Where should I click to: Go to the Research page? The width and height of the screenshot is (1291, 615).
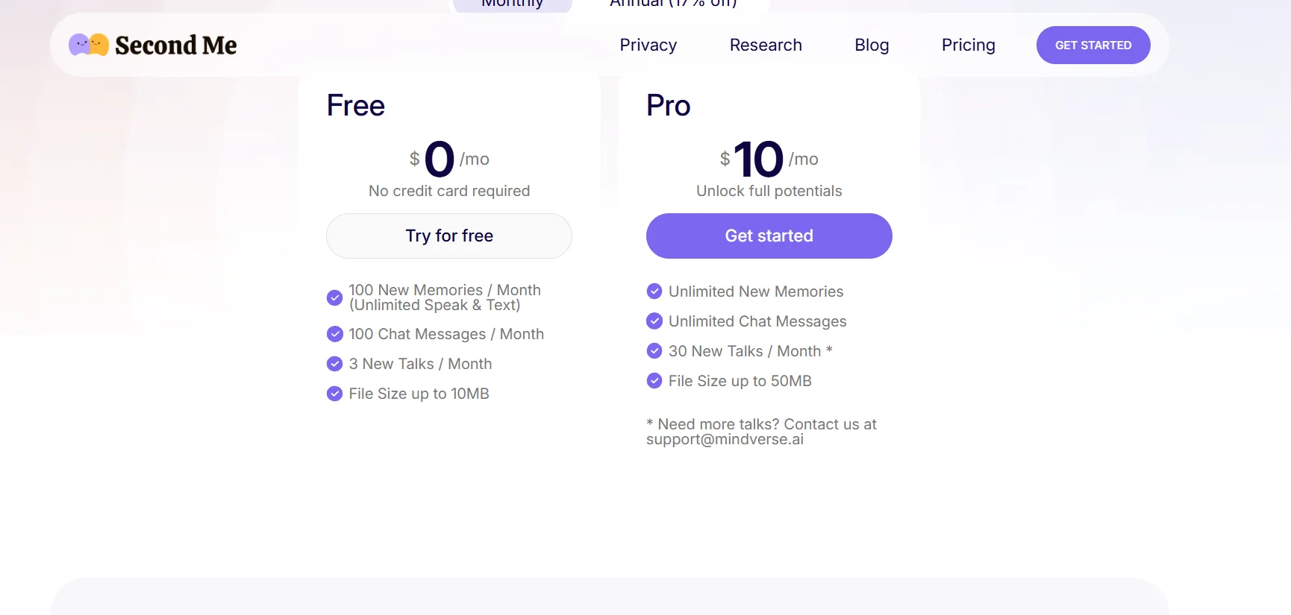766,45
